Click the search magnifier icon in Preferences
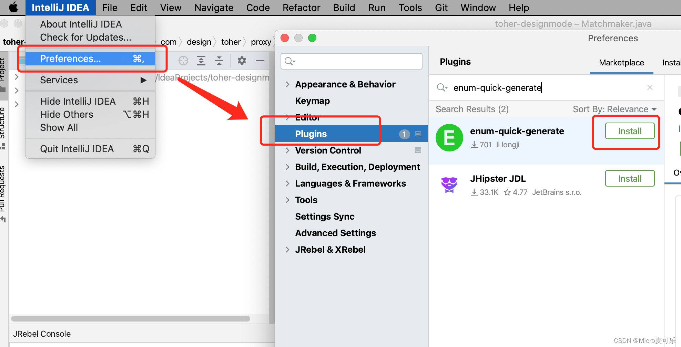681x347 pixels. coord(290,61)
